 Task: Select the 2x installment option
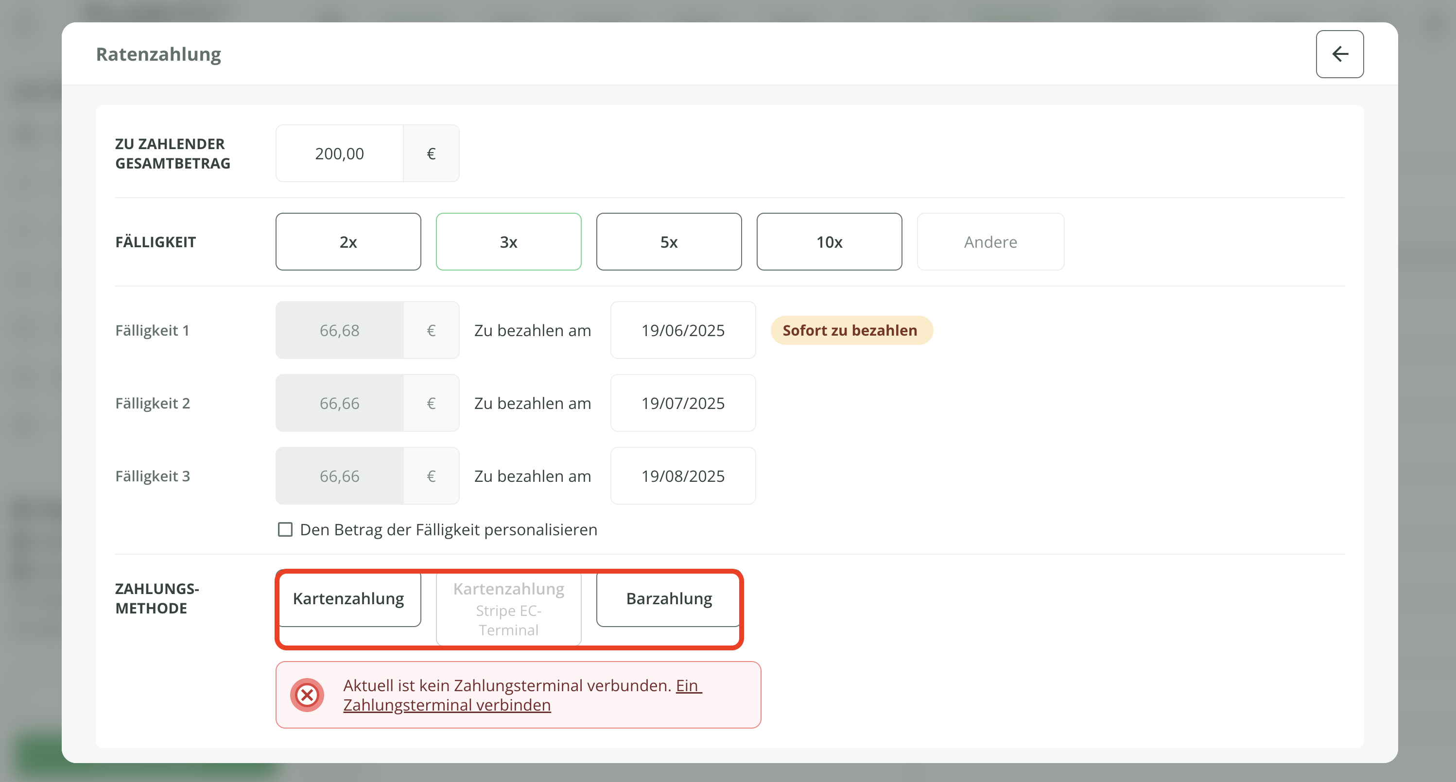point(348,242)
